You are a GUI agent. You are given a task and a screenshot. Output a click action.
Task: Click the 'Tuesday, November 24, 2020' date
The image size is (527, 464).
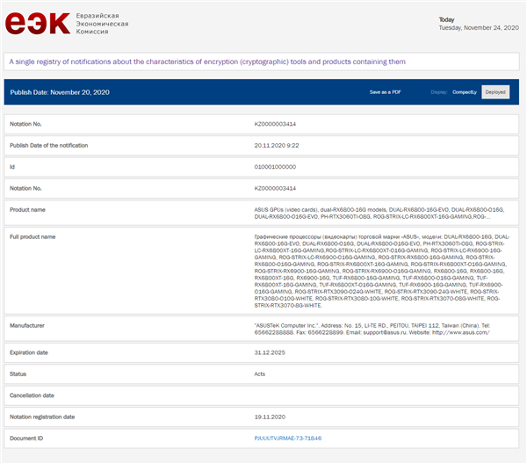pos(479,28)
